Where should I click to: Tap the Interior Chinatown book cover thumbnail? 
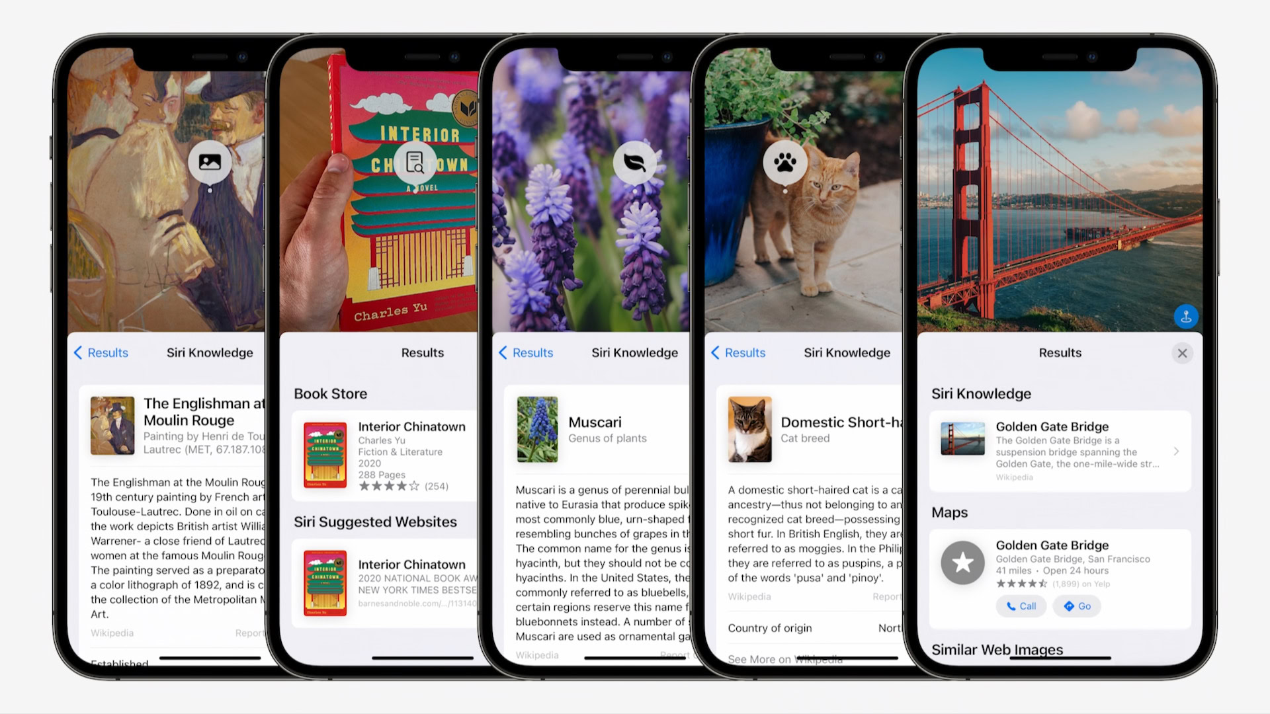[323, 455]
